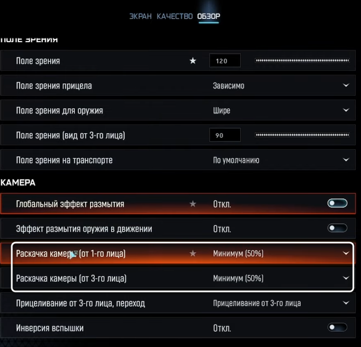Open the КАЧЕСТВО tab
Viewport: 361px width, 347px height.
click(x=174, y=17)
